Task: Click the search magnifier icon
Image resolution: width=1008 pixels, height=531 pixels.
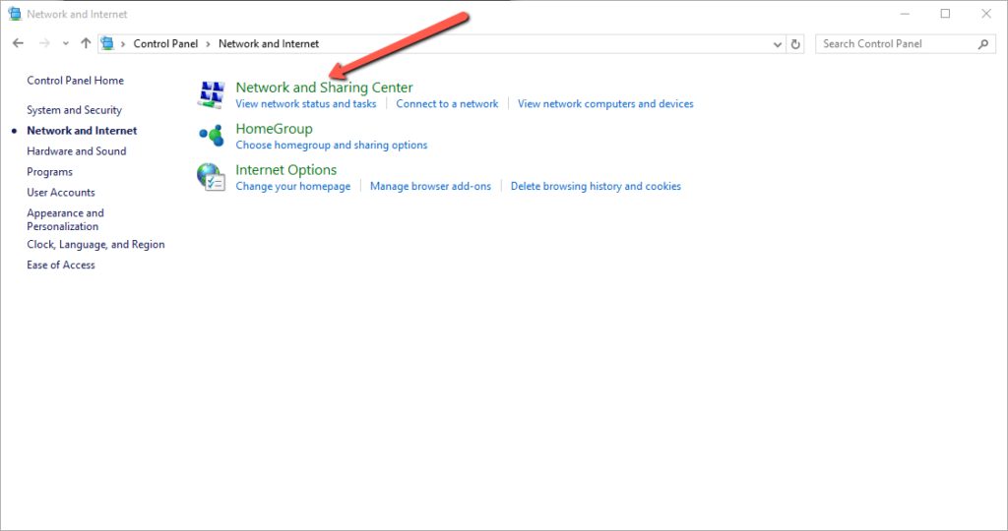Action: pyautogui.click(x=982, y=43)
